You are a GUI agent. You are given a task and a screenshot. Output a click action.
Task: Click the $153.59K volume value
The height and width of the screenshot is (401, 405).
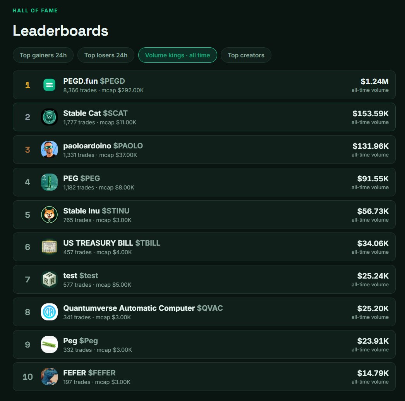[371, 114]
